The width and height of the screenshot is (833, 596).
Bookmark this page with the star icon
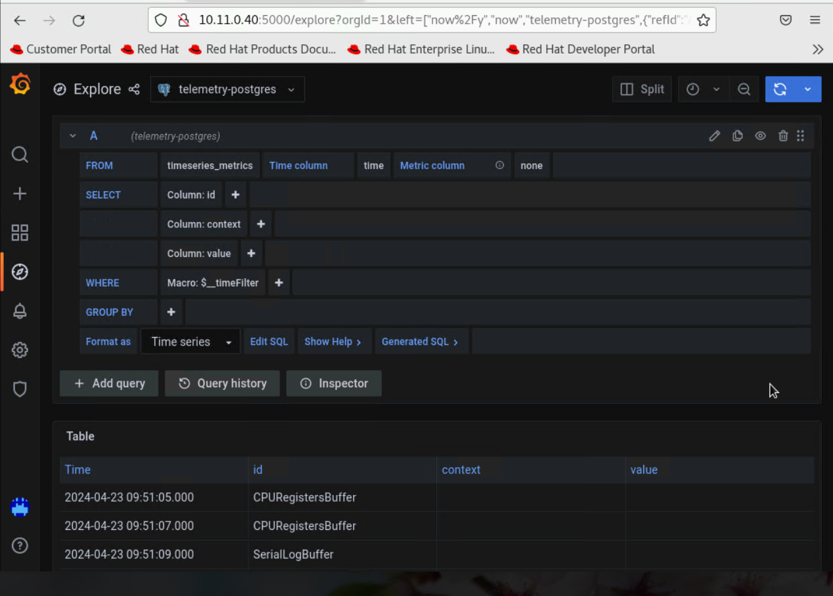click(703, 20)
